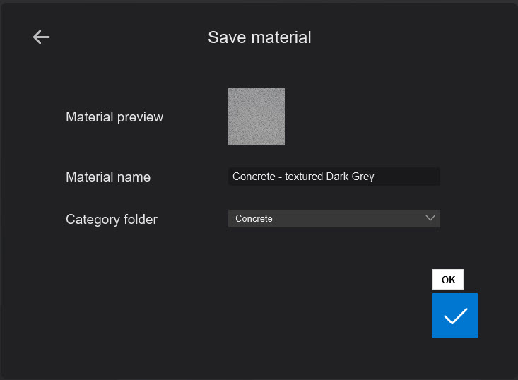Click into the Material name text field
This screenshot has height=380, width=518.
(x=334, y=177)
